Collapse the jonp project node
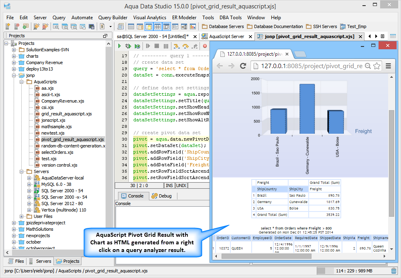 coord(14,75)
